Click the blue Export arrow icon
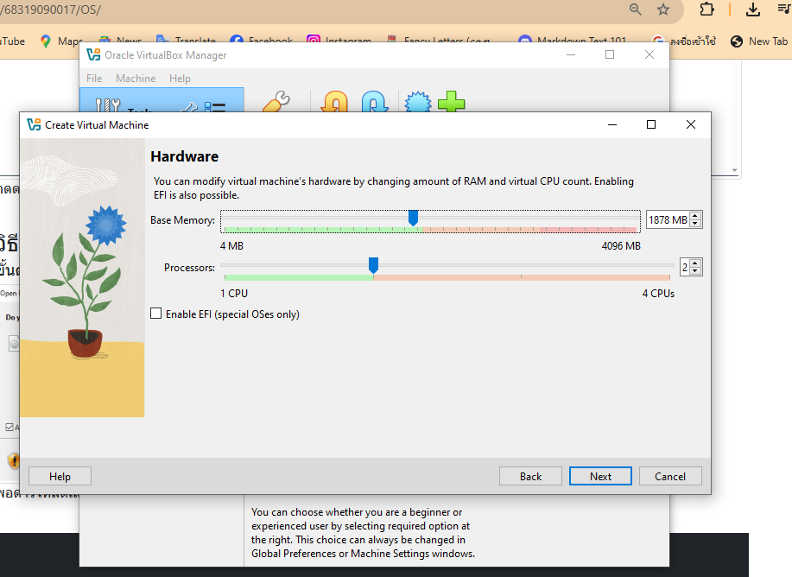The width and height of the screenshot is (792, 577). pyautogui.click(x=373, y=102)
